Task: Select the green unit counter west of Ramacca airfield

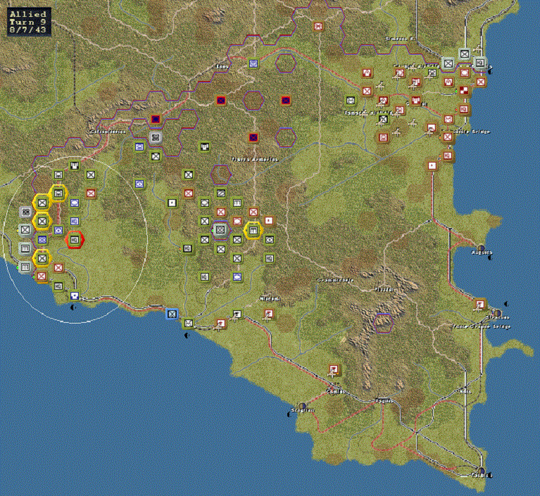Action: tap(351, 101)
